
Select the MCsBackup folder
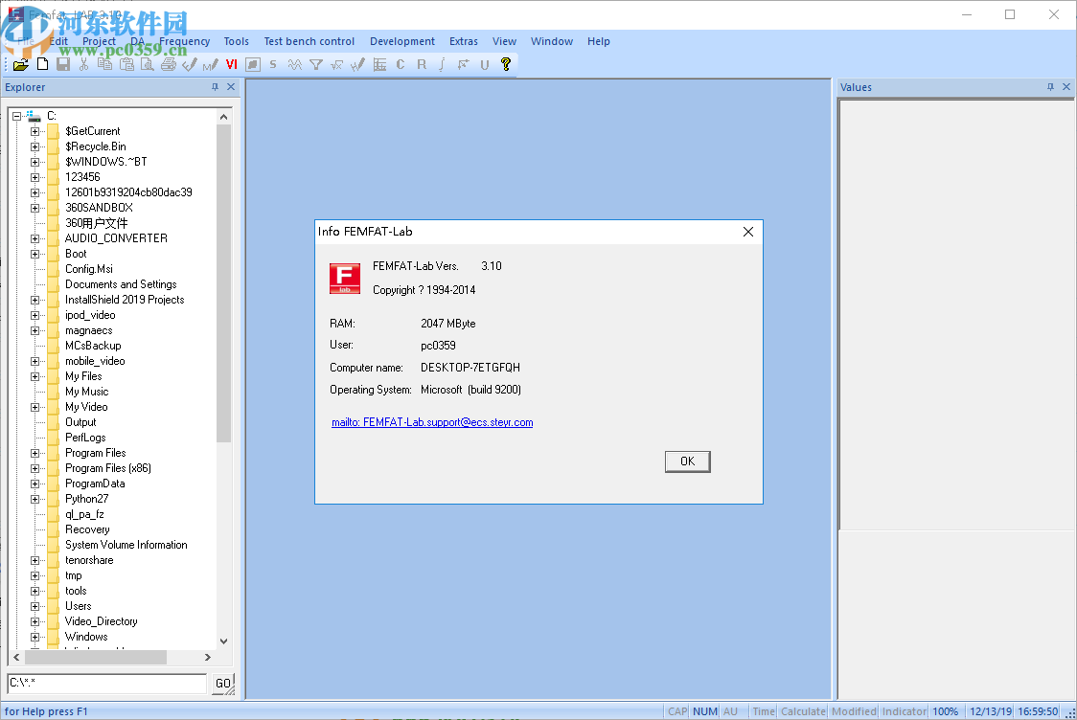tap(93, 346)
